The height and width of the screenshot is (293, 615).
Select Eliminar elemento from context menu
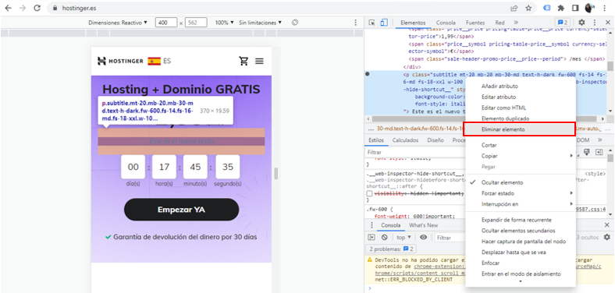[519, 129]
